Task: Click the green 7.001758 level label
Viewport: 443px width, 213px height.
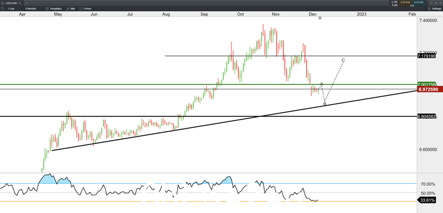Action: [427, 84]
